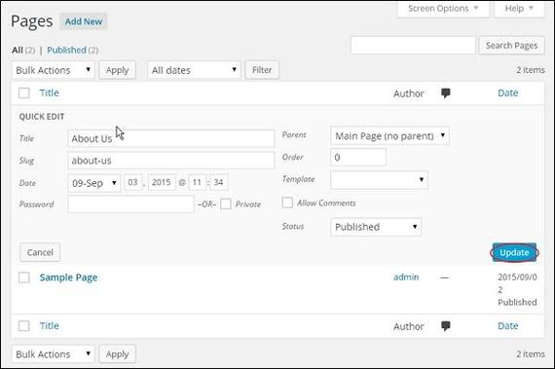Click the Update button

(x=514, y=252)
